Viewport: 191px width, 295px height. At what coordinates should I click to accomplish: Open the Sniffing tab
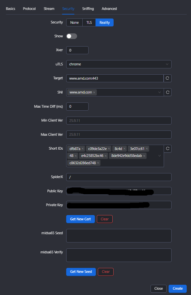point(88,9)
